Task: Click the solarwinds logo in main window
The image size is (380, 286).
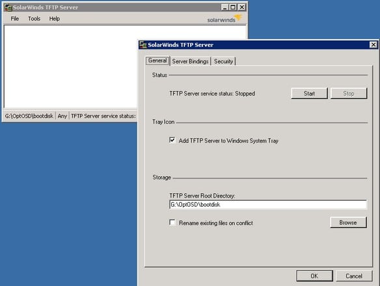Action: click(224, 19)
